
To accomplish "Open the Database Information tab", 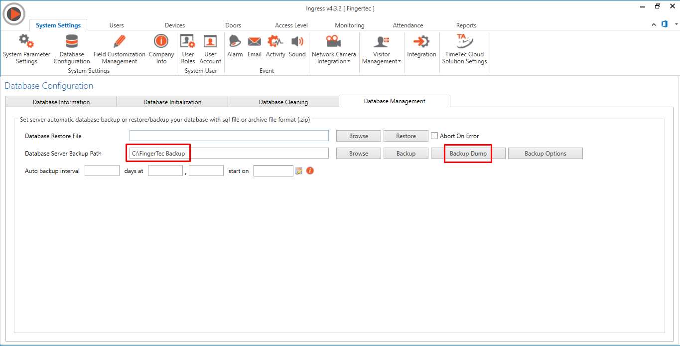I will pos(61,102).
